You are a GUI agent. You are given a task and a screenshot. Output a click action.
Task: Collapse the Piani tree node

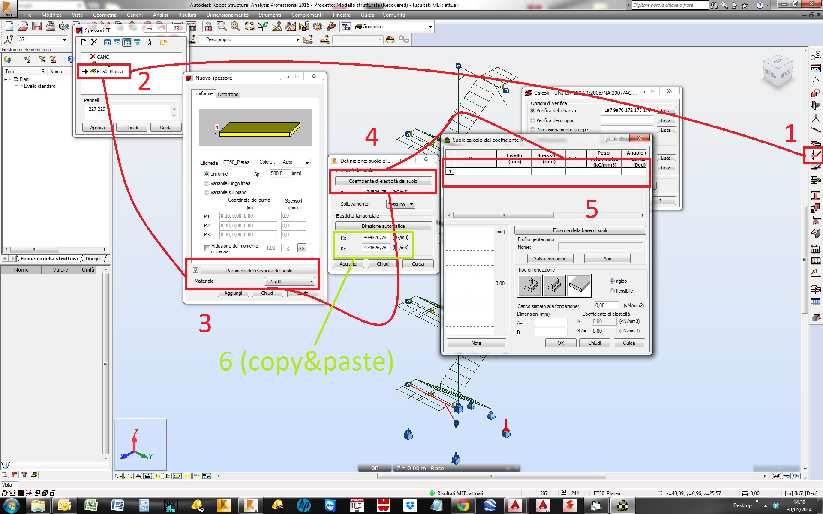coord(6,79)
